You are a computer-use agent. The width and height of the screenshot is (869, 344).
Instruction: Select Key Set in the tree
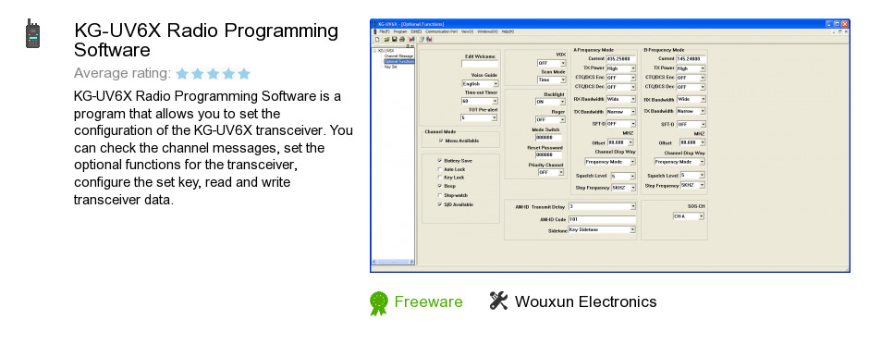tap(391, 67)
